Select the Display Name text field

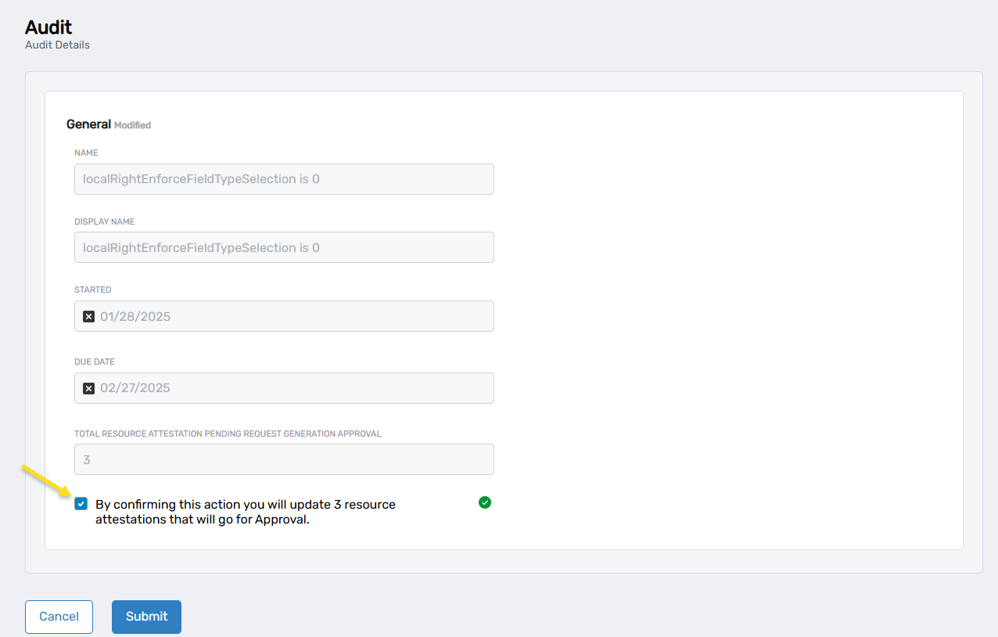point(284,248)
